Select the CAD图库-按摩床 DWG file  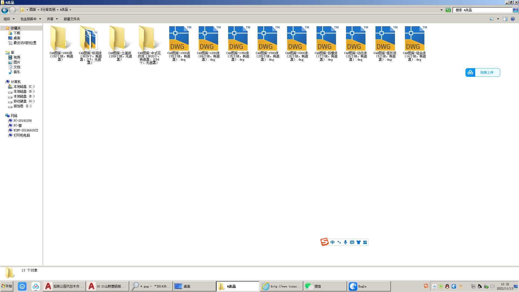[x=326, y=43]
